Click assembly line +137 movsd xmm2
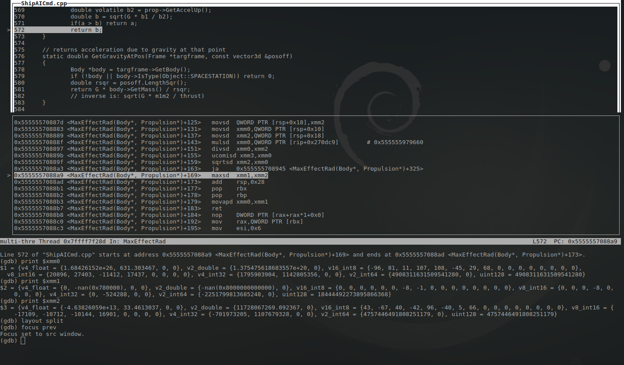This screenshot has height=365, width=624. 169,135
